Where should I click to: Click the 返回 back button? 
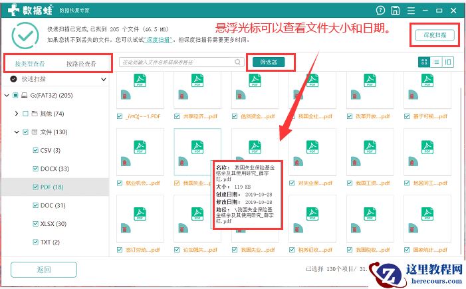click(x=44, y=270)
